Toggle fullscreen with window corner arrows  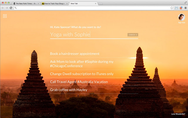tap(185, 3)
